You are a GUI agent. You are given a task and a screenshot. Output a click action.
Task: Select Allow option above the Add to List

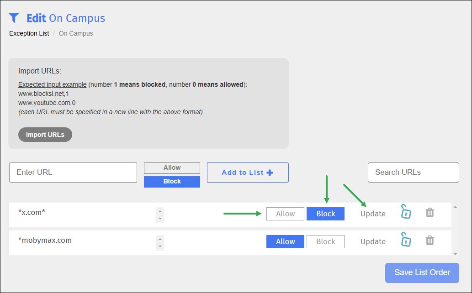coord(172,168)
